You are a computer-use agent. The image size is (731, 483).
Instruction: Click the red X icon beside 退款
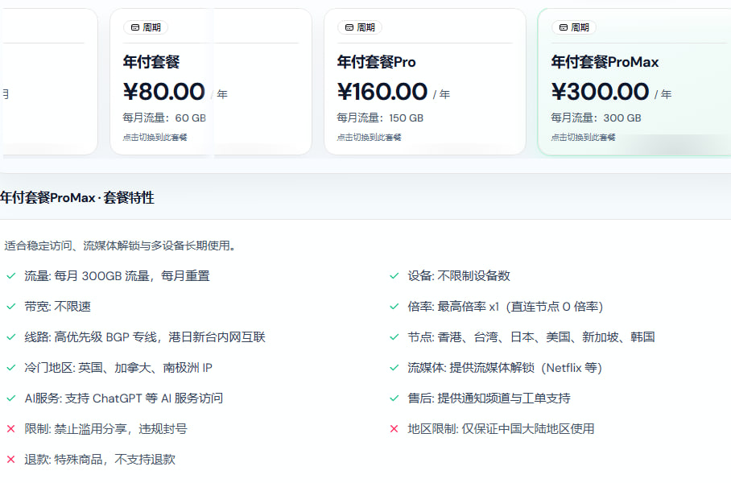pos(10,460)
